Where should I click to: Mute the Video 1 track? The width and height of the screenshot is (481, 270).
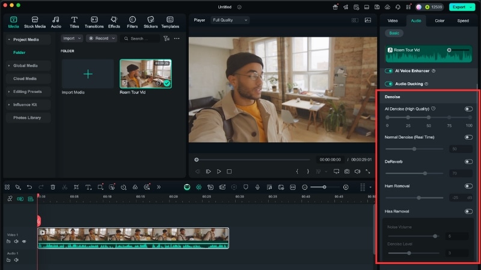16,242
